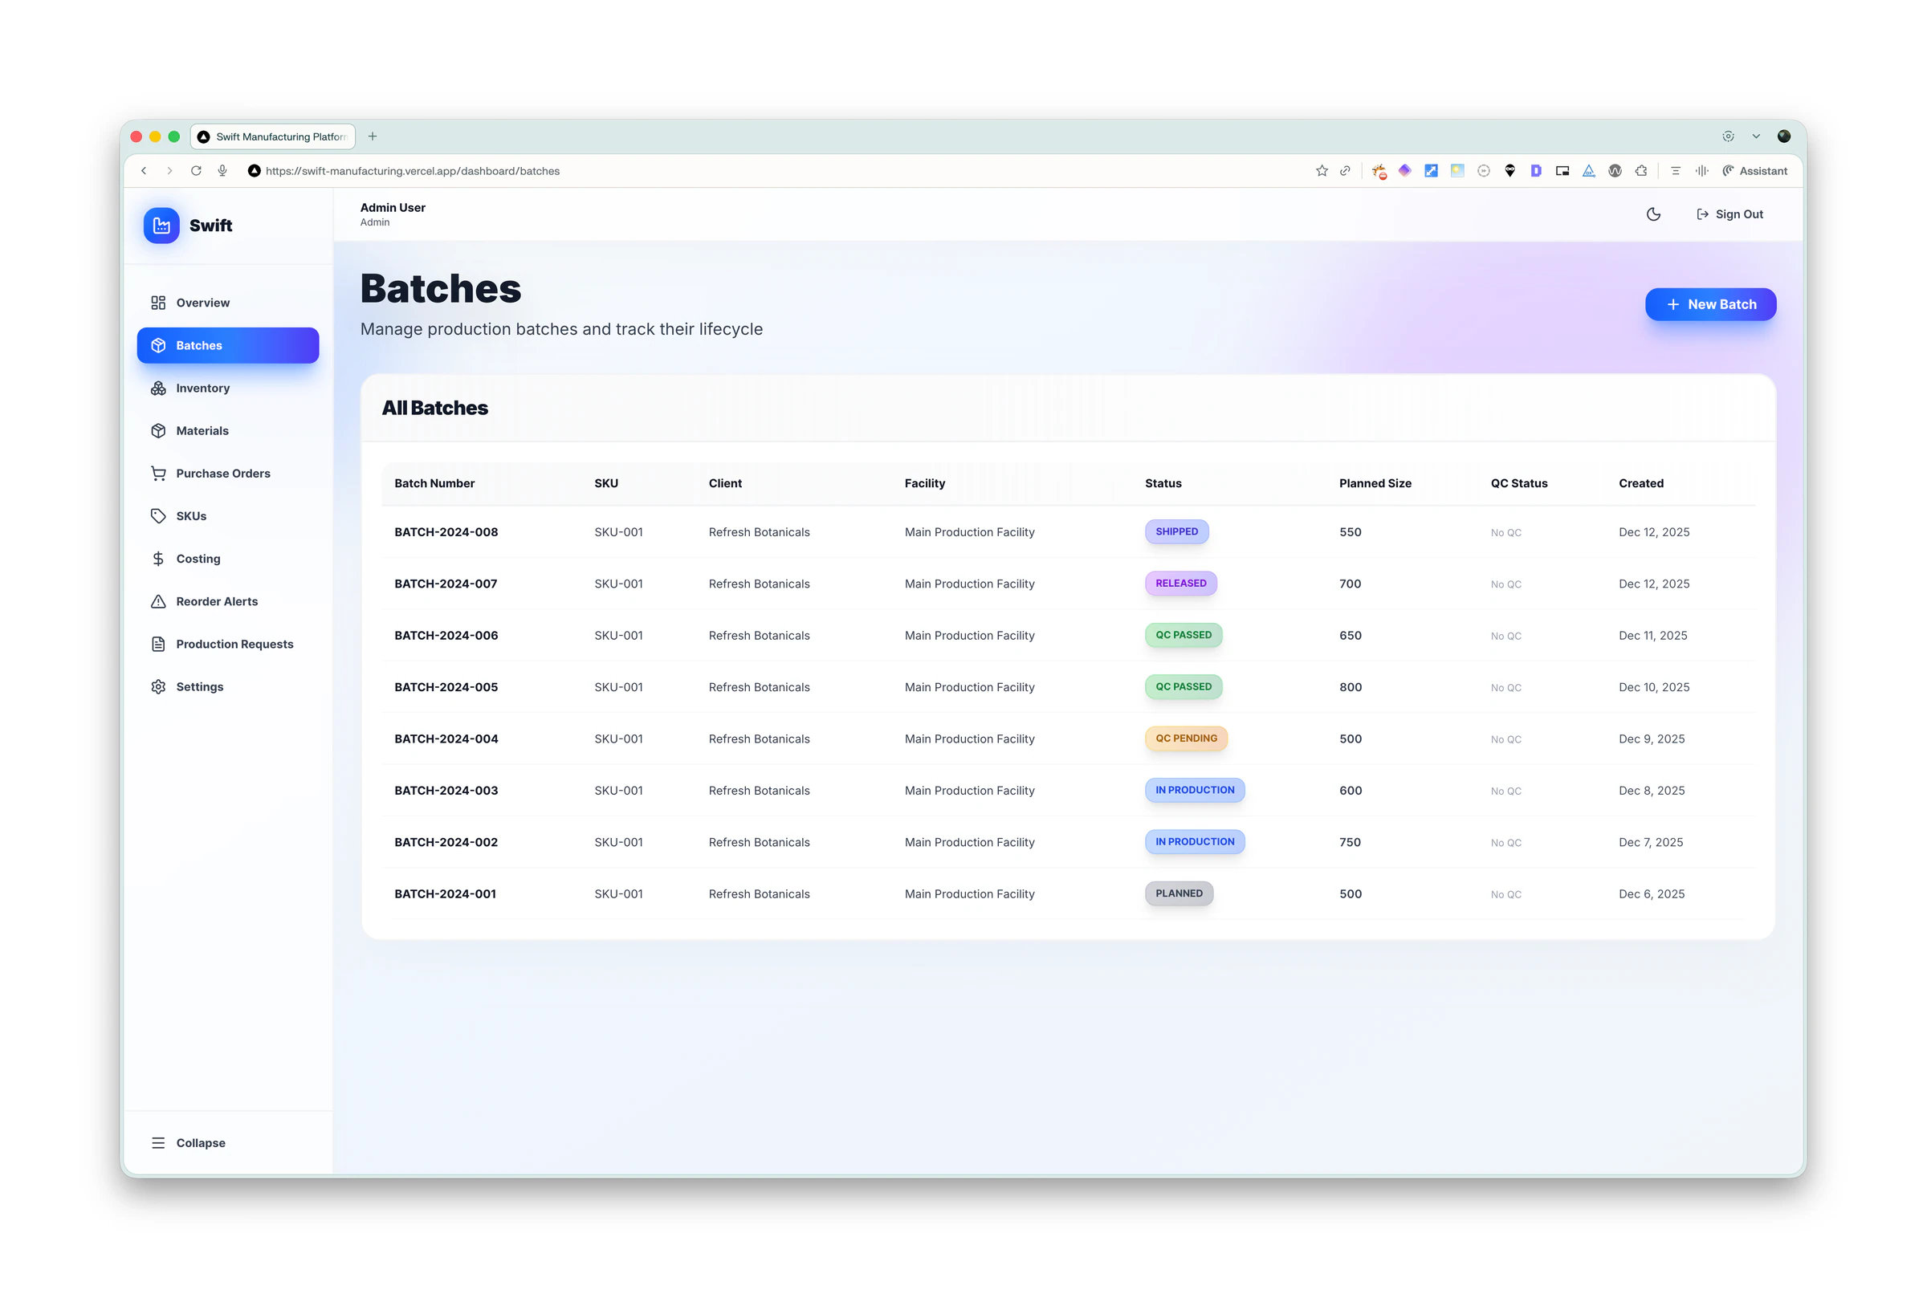
Task: Open batch BATCH-2024-003
Action: [446, 791]
